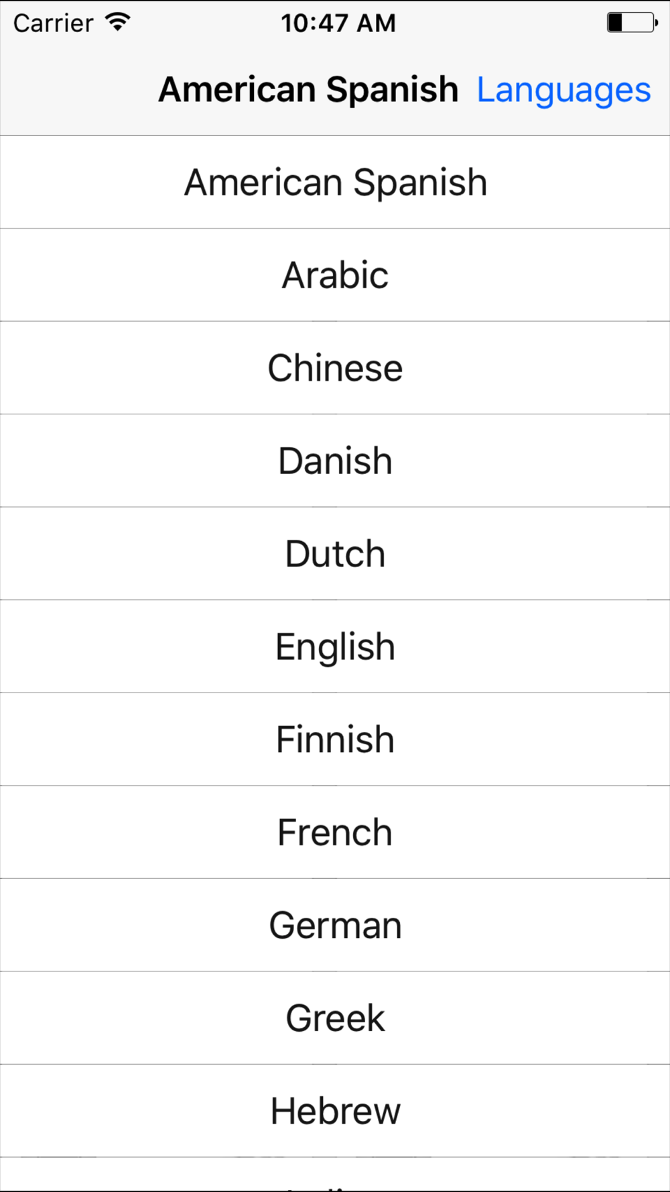
Task: Select American Spanish from the list
Action: click(335, 182)
